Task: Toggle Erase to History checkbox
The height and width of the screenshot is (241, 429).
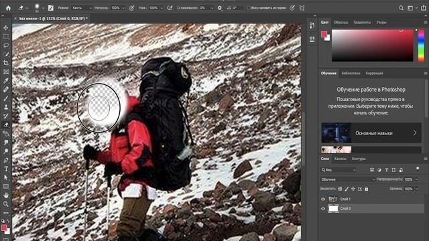Action: 249,8
